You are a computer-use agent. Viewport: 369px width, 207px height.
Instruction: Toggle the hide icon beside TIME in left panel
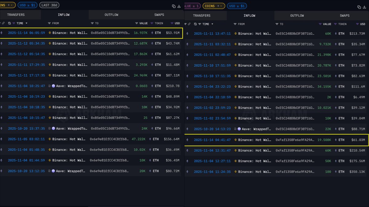tap(10, 23)
